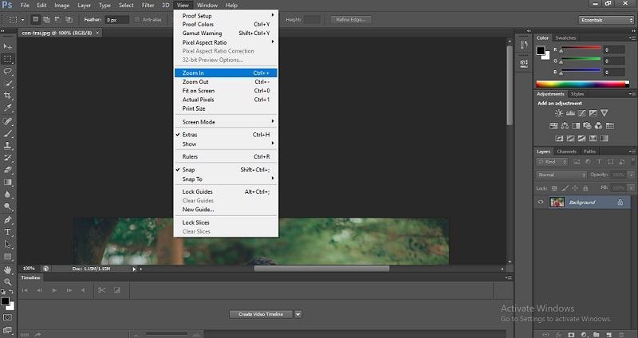
Task: Choose New Guide... menu entry
Action: point(226,210)
